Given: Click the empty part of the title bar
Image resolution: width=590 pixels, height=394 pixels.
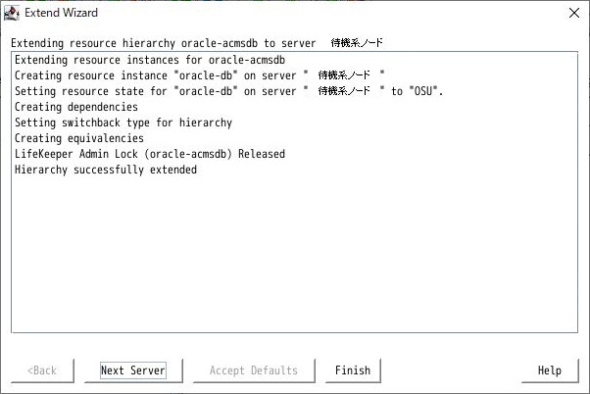Looking at the screenshot, I should (331, 13).
